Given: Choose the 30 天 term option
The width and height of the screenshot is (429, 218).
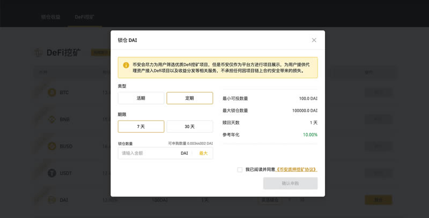Looking at the screenshot, I should click(189, 126).
